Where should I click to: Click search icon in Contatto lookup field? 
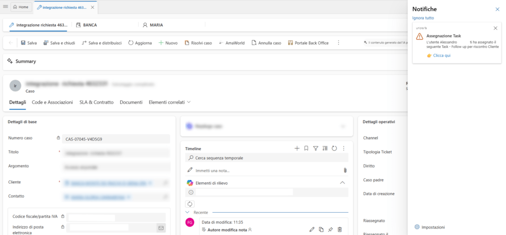[x=165, y=196]
